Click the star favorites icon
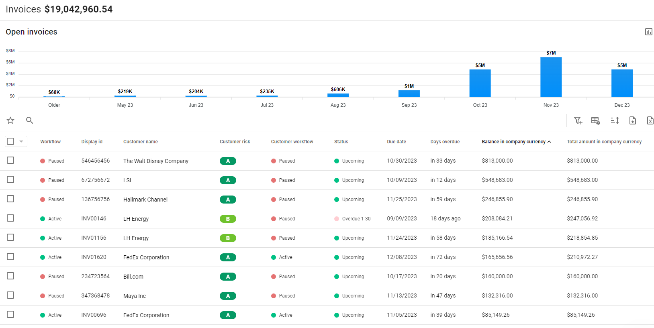654x328 pixels. (10, 120)
